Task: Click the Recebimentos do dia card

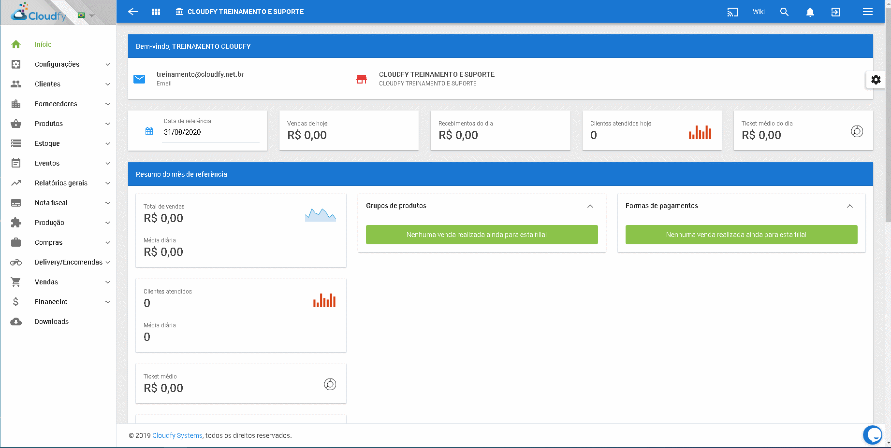Action: tap(500, 130)
